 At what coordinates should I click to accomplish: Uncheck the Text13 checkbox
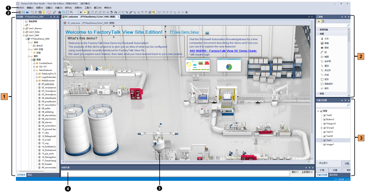[324, 132]
